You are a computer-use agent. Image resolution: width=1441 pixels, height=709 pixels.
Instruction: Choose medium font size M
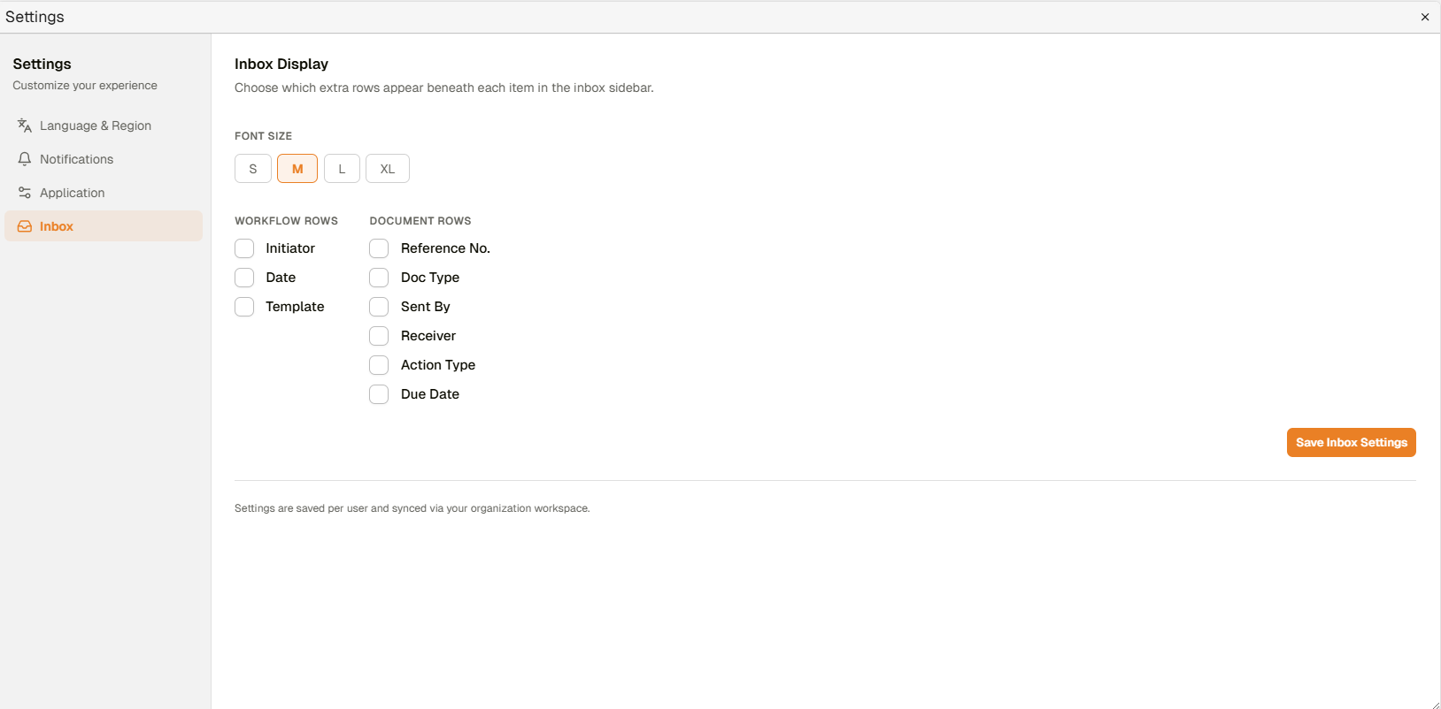point(297,169)
